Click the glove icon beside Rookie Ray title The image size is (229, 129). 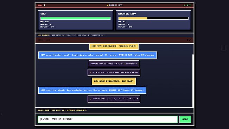107,5
